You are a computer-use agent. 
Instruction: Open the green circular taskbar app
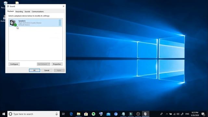(93, 114)
